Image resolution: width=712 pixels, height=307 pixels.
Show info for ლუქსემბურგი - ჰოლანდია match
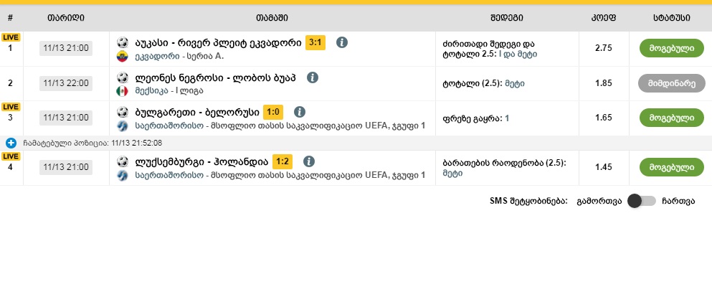(x=308, y=161)
